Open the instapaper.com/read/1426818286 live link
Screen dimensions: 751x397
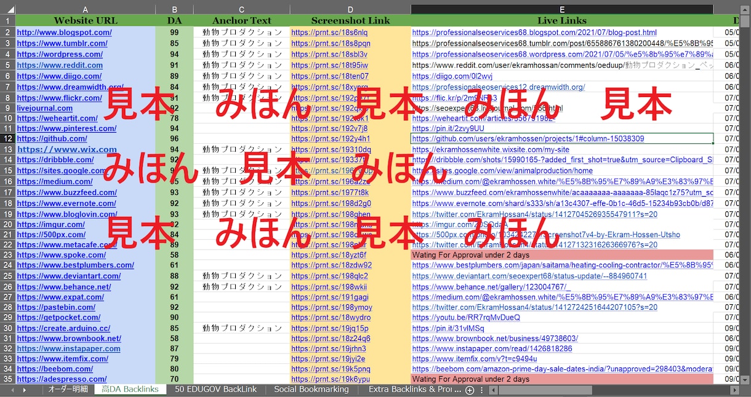pos(492,348)
